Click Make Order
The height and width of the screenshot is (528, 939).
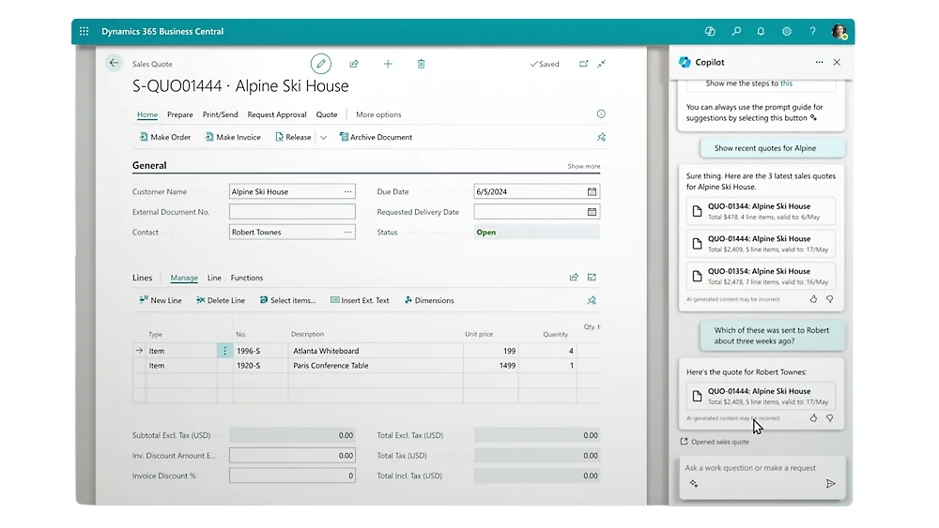coord(164,137)
